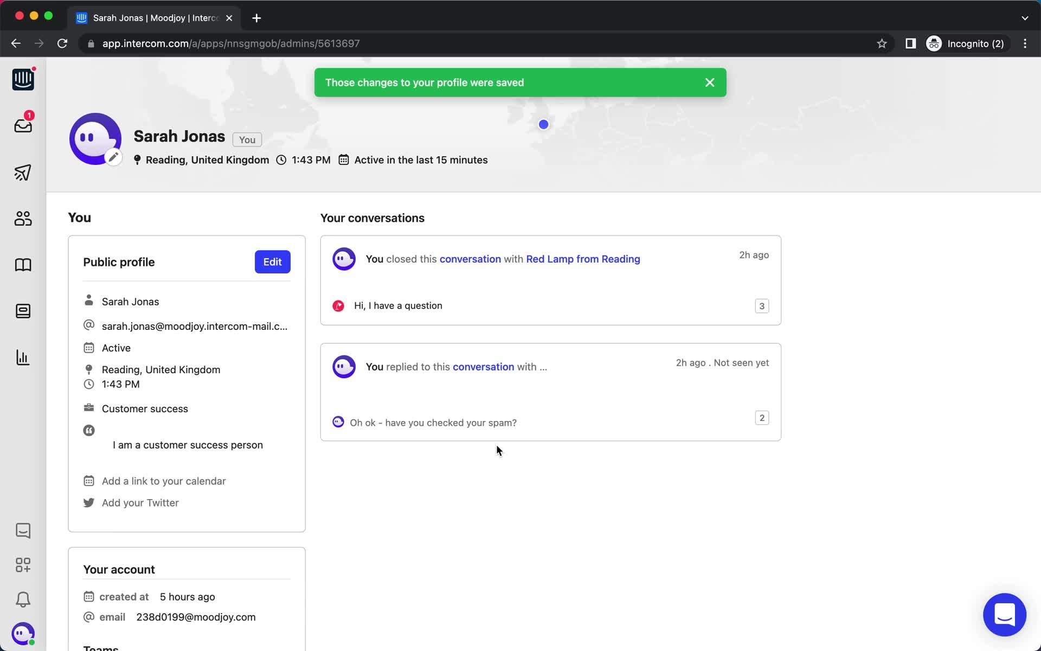
Task: Select 'Reading, United Kingdom' in public profile
Action: tap(161, 370)
